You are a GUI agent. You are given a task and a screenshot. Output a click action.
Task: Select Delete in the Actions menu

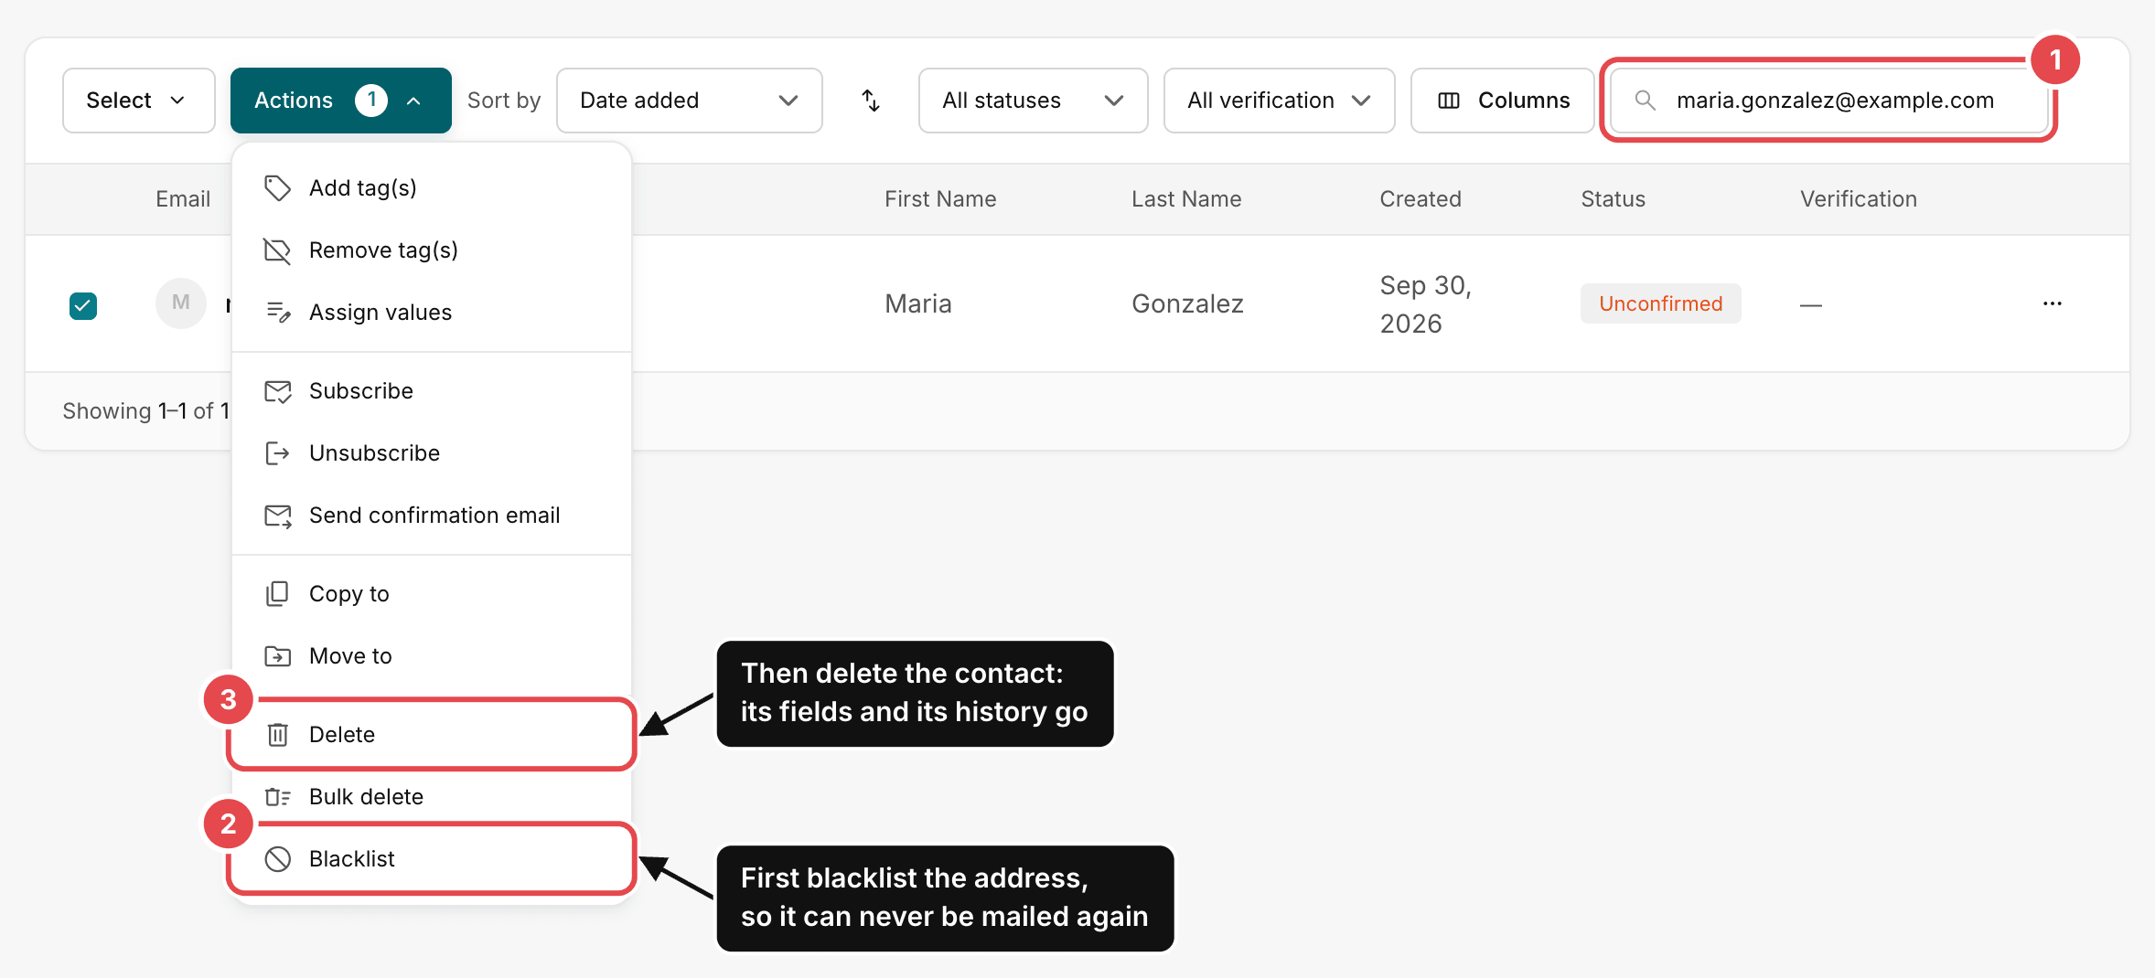432,735
